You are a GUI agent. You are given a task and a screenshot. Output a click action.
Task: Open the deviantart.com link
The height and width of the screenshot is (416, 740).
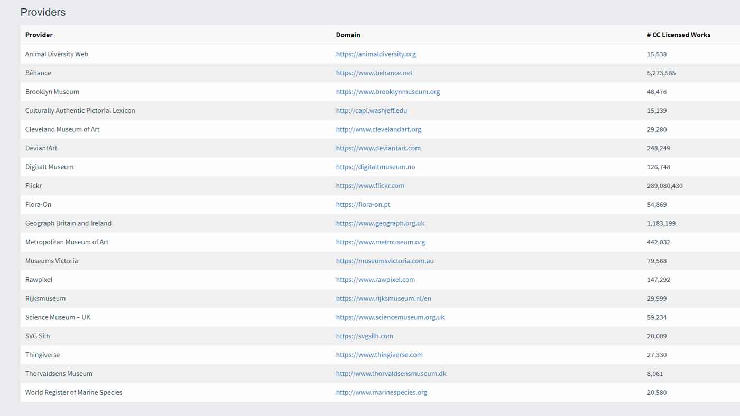tap(378, 148)
